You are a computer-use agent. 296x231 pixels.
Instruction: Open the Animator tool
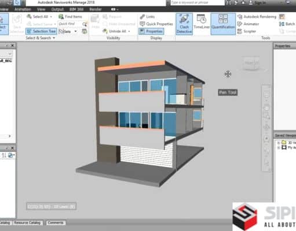pyautogui.click(x=248, y=24)
